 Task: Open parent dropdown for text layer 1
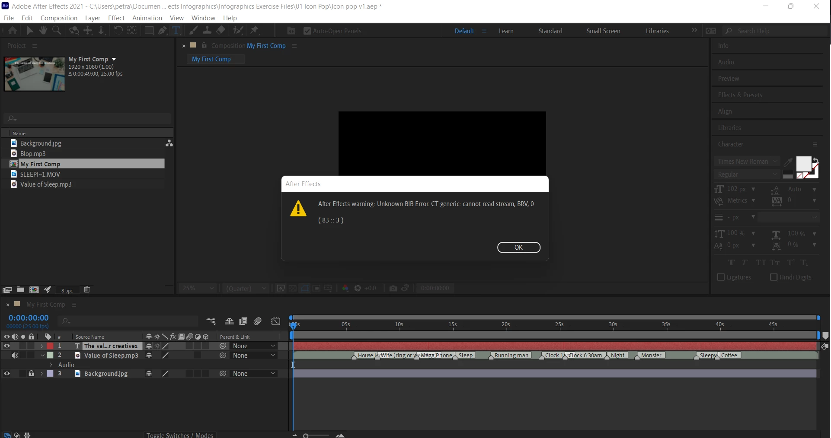(254, 346)
